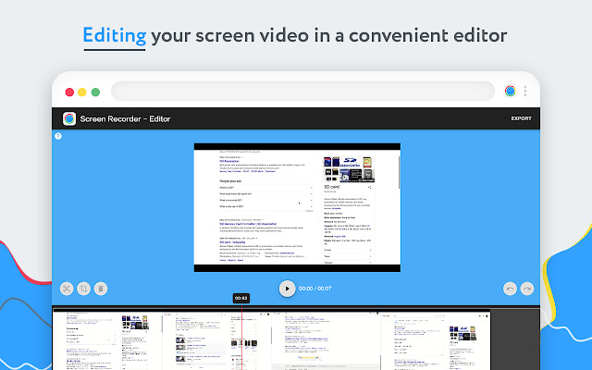Click the video preview area
Screen dimensions: 592x370
[x=297, y=207]
